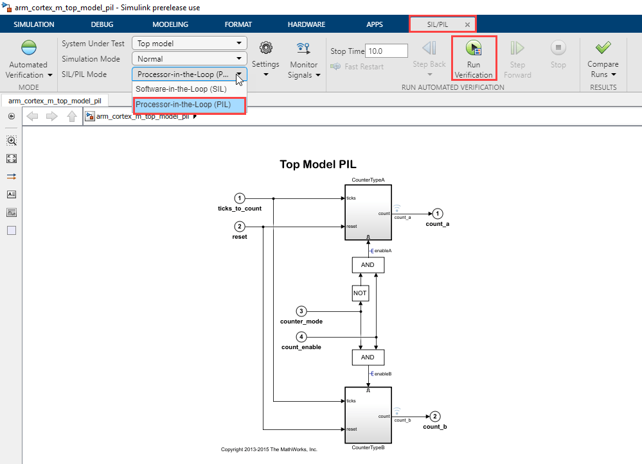Click the Stop Time input field
This screenshot has height=464, width=642.
(386, 51)
